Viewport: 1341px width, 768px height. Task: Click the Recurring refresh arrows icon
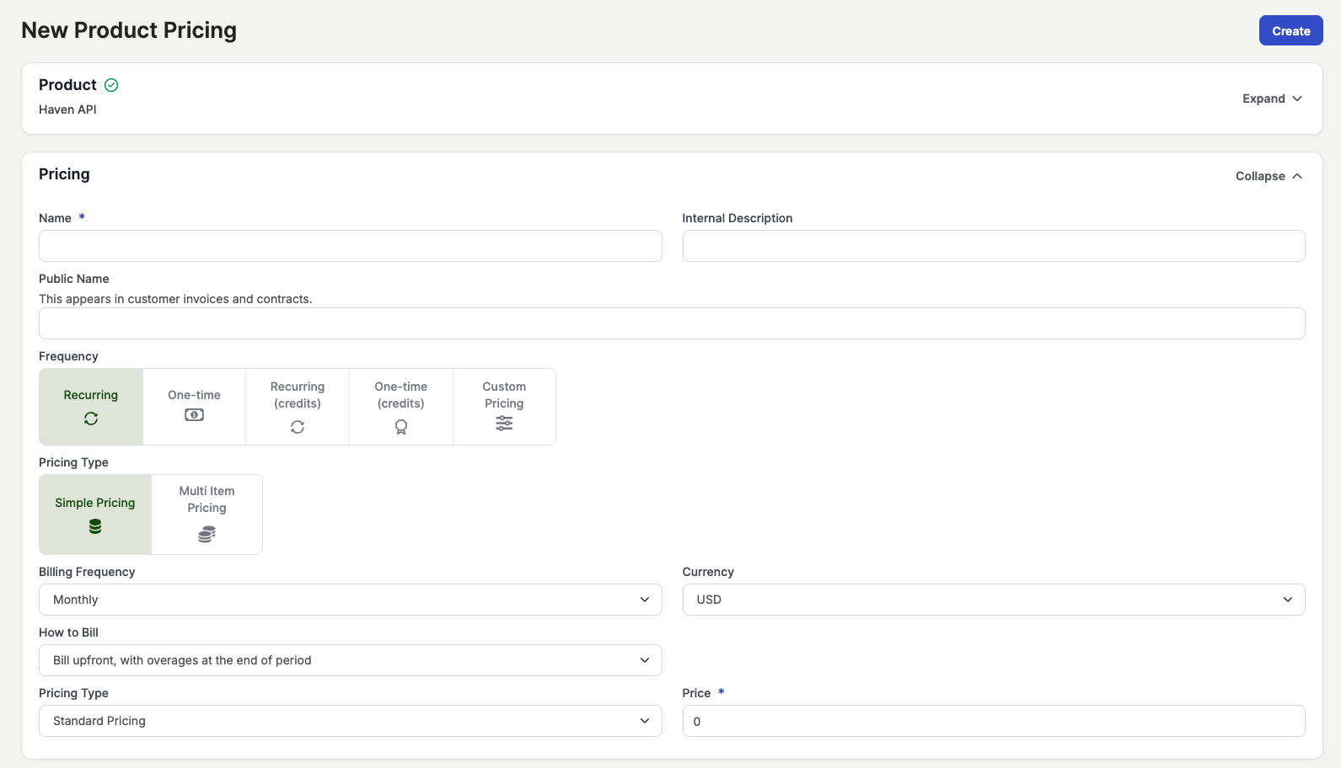coord(91,419)
